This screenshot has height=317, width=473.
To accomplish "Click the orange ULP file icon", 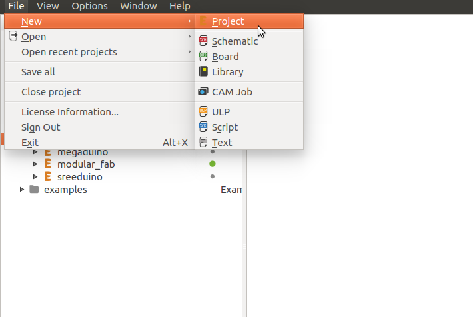I will (x=203, y=112).
